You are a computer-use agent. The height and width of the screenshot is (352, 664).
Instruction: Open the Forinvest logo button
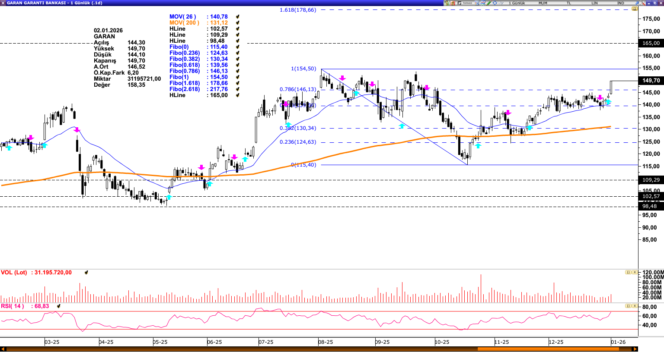pyautogui.click(x=465, y=3)
